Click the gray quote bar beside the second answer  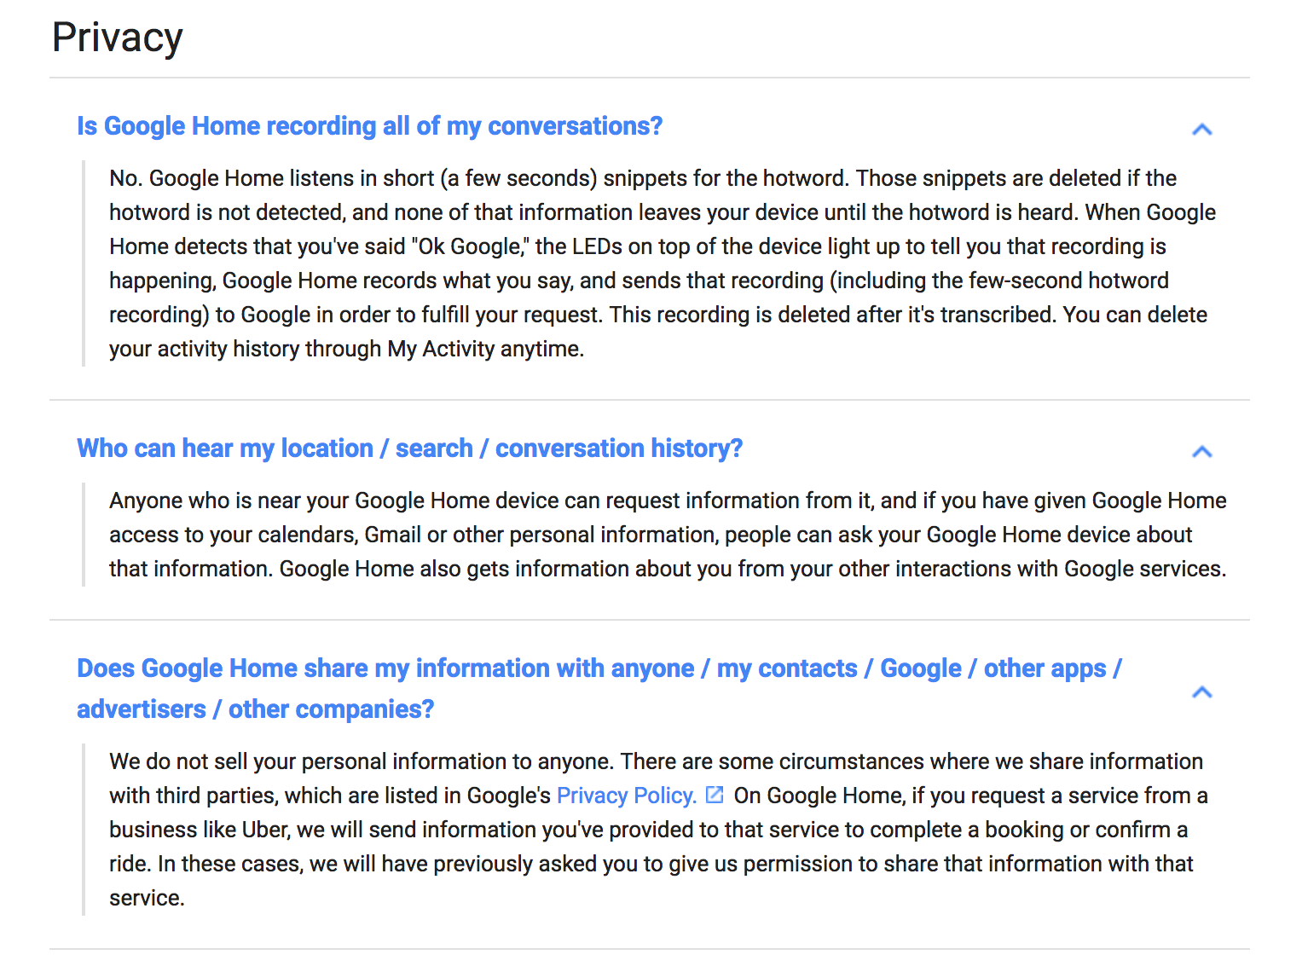tap(84, 535)
